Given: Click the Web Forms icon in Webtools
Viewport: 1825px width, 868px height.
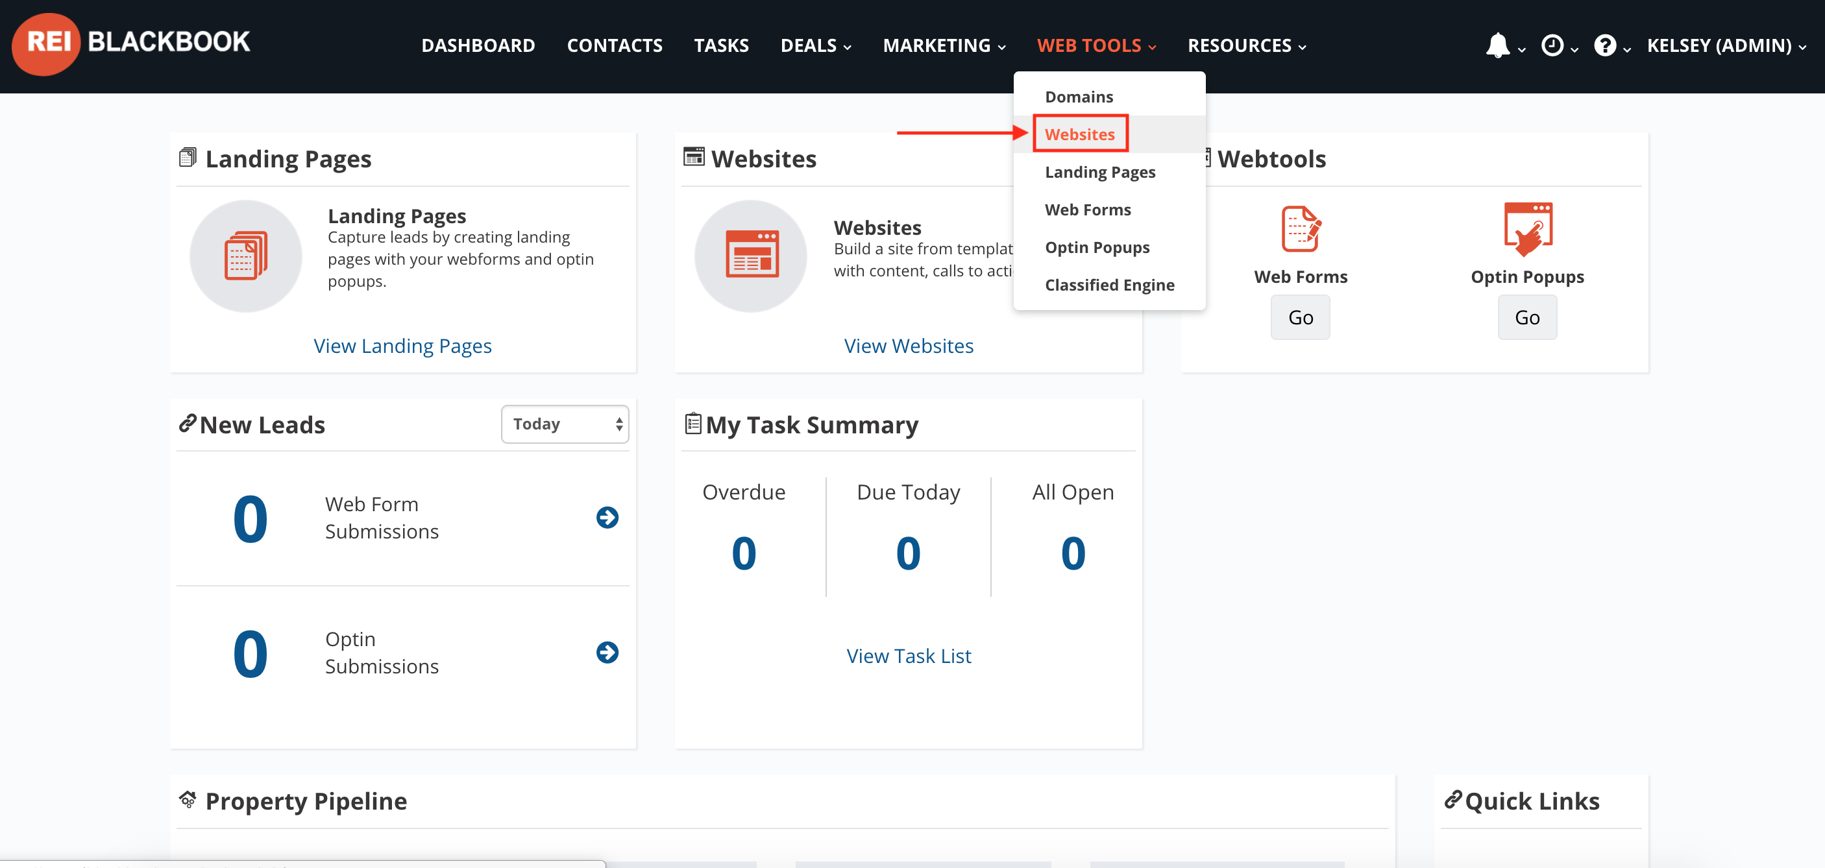Looking at the screenshot, I should 1301,228.
